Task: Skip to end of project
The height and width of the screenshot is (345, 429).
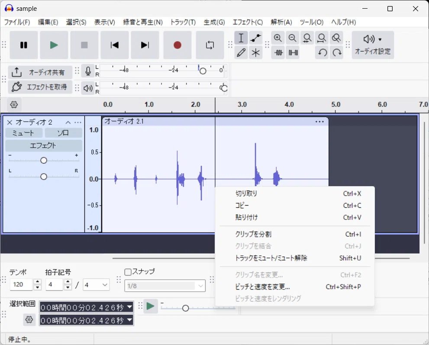Action: 145,45
